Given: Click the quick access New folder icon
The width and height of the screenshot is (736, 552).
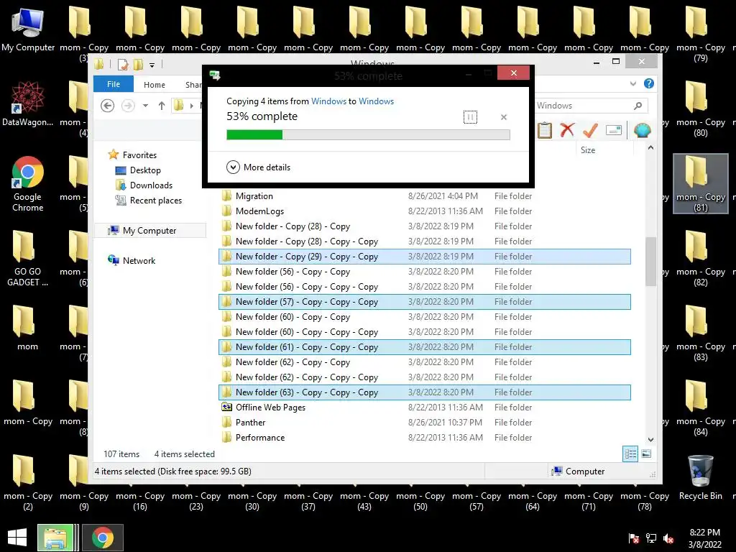Looking at the screenshot, I should [x=139, y=65].
